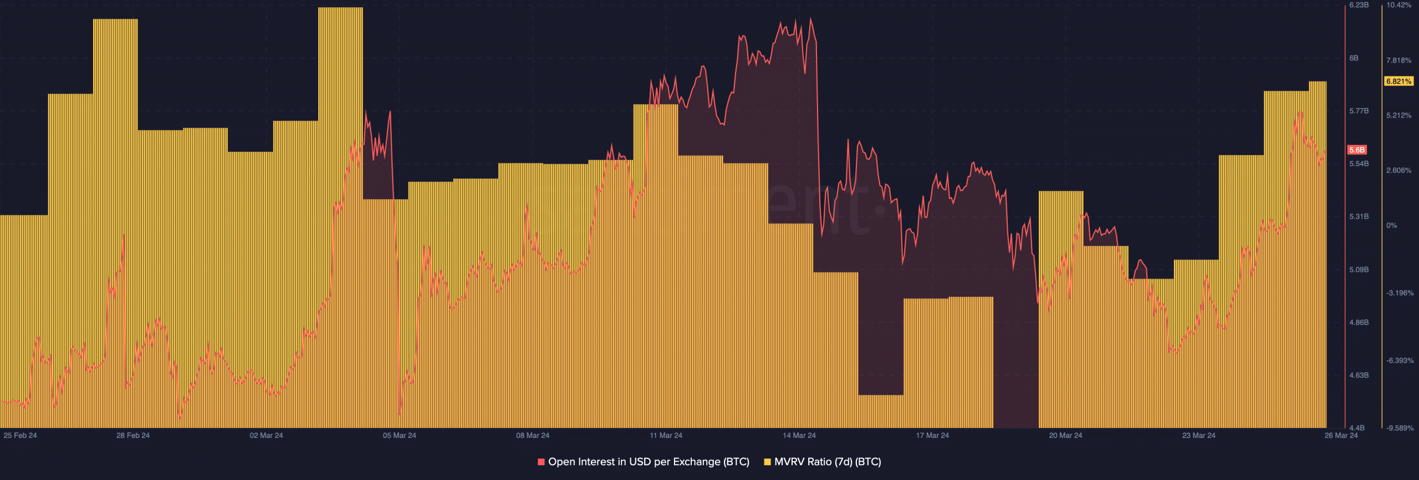Click the 5.09B axis value
Screen dimensions: 1419x480
(x=1359, y=270)
